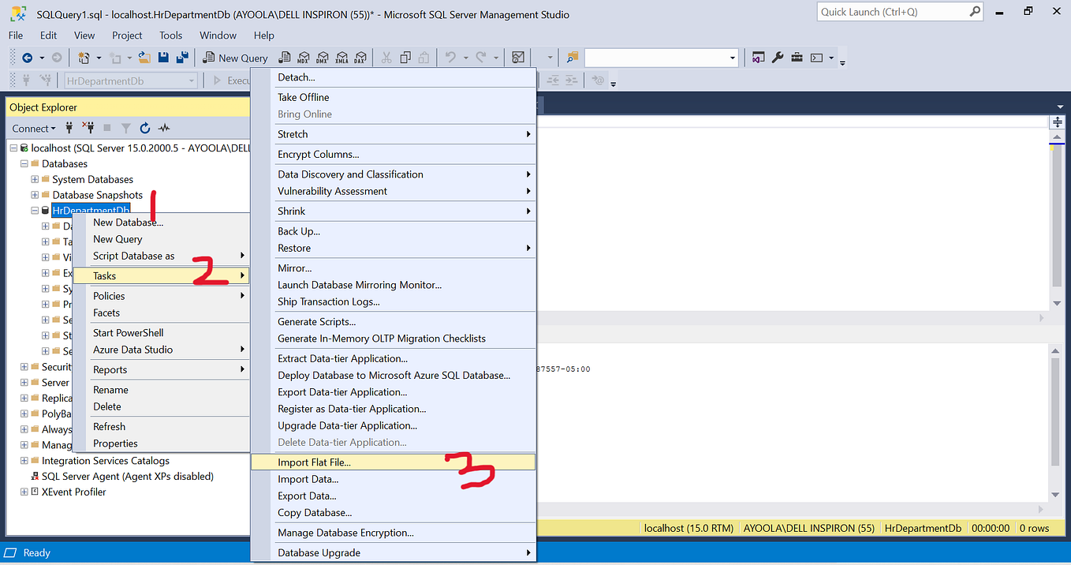Select the DAX query icon
This screenshot has height=565, width=1071.
click(x=360, y=58)
